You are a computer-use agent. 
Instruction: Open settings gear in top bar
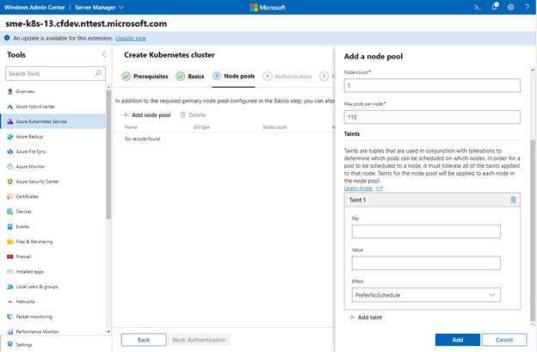point(510,7)
